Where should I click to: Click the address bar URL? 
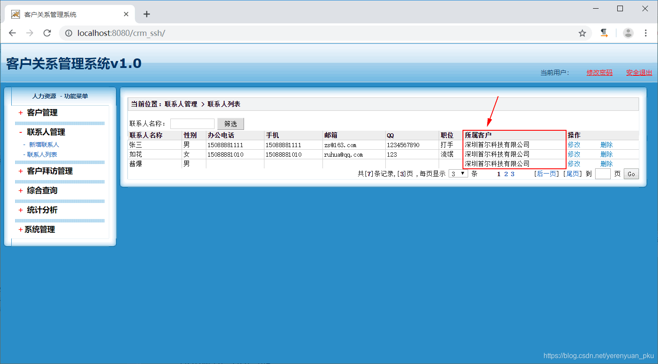(121, 33)
